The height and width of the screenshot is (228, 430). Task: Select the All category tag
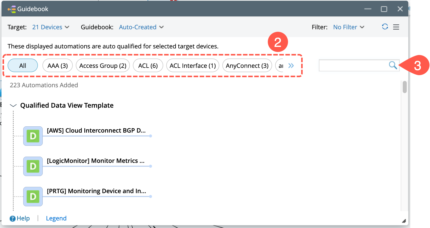coord(23,66)
